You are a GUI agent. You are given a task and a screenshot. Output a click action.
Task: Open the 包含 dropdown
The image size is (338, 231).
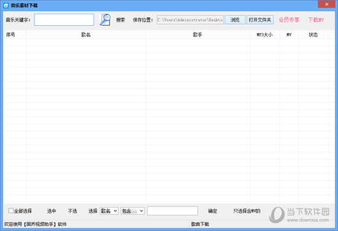pos(132,211)
